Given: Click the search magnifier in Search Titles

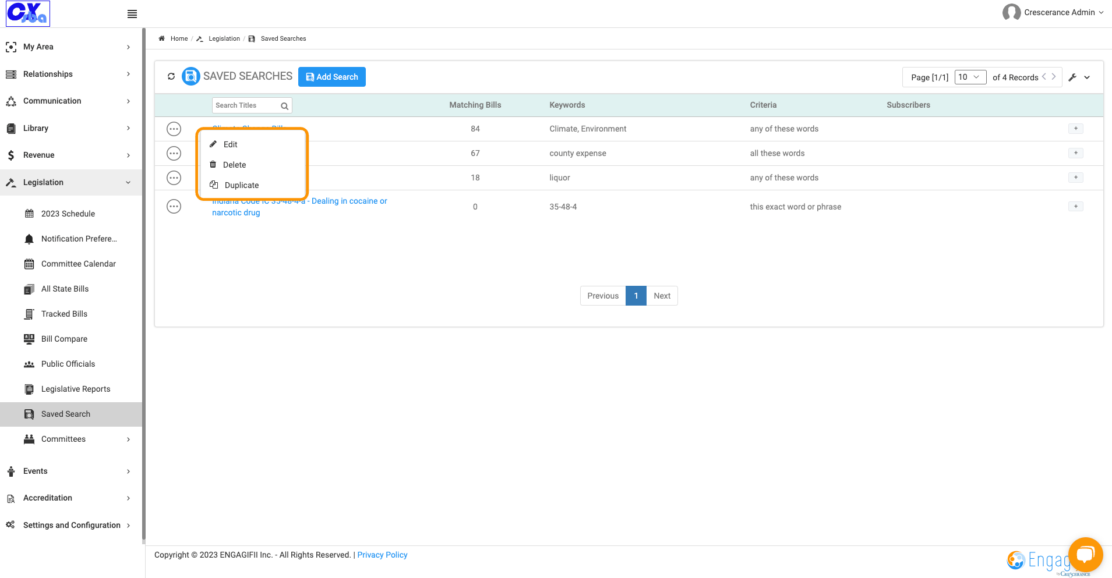Looking at the screenshot, I should coord(285,106).
